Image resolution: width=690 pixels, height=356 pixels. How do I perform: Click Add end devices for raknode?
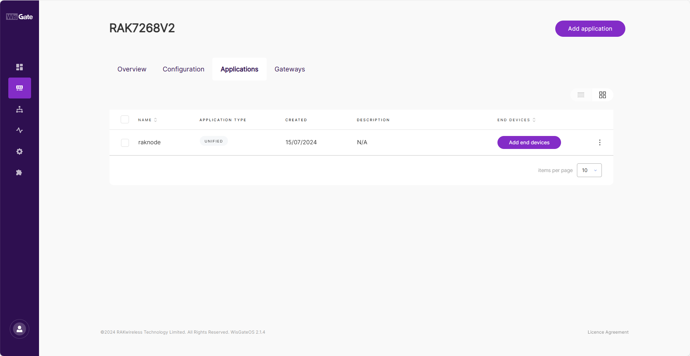(529, 142)
